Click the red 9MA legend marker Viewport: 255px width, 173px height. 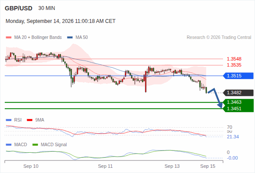tap(29, 120)
